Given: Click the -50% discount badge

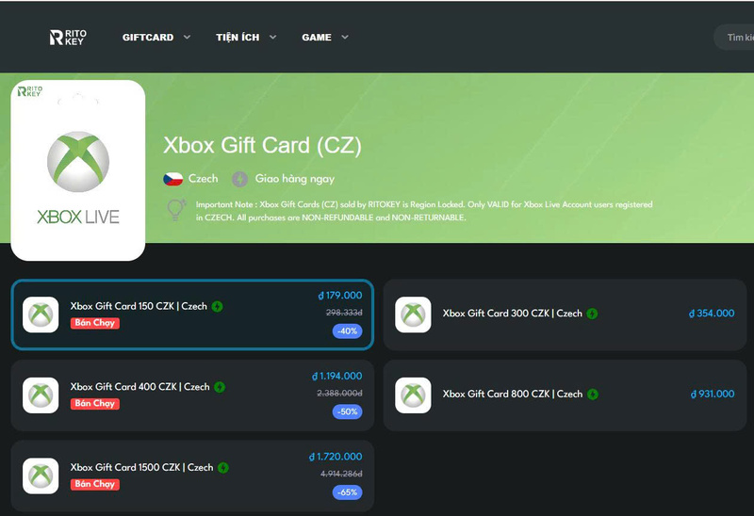Looking at the screenshot, I should click(x=347, y=411).
